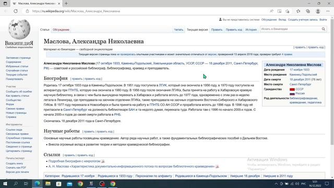Open Случайная статья in sidebar

coord(17,70)
